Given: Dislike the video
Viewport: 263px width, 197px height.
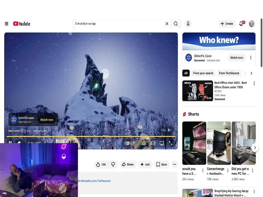Looking at the screenshot, I should pyautogui.click(x=113, y=164).
